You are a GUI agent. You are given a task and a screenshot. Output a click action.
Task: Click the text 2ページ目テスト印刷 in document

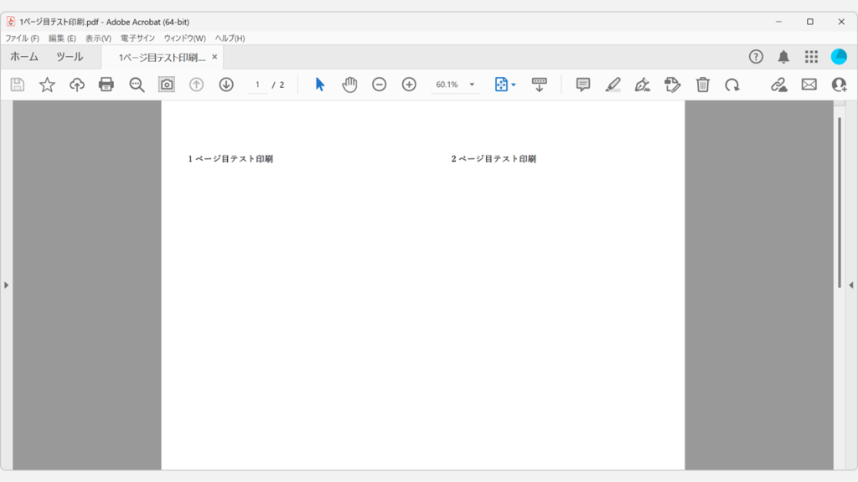494,159
